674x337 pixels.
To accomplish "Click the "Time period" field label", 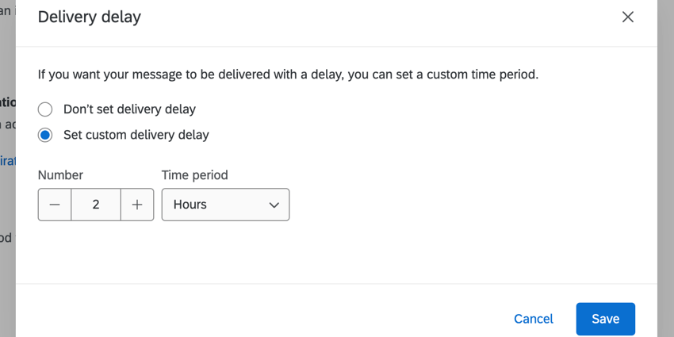I will (195, 175).
